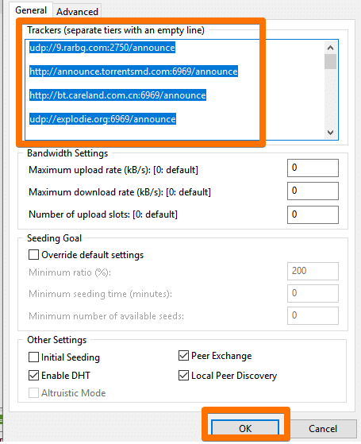The width and height of the screenshot is (361, 444).
Task: Uncheck Local Peer Discovery
Action: point(183,375)
